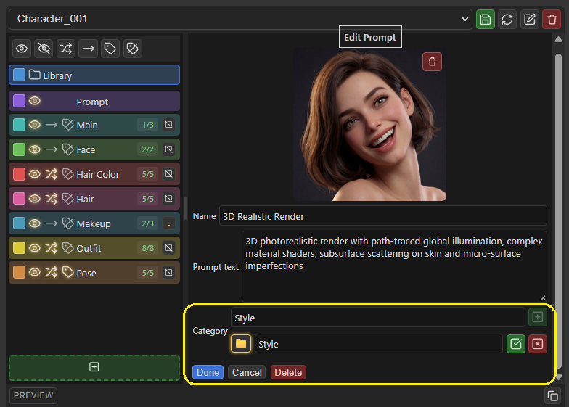
Task: Toggle visibility of the Main row
Action: 35,125
